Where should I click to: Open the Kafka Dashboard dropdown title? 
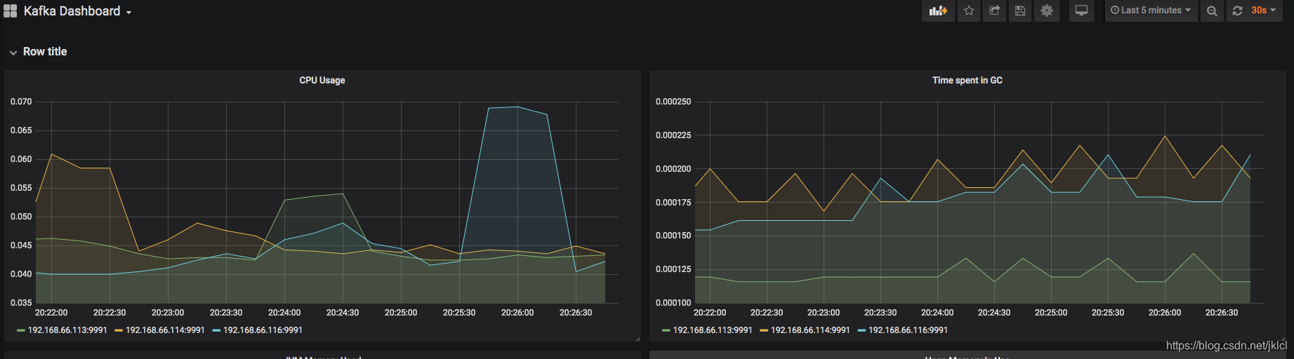[x=77, y=11]
